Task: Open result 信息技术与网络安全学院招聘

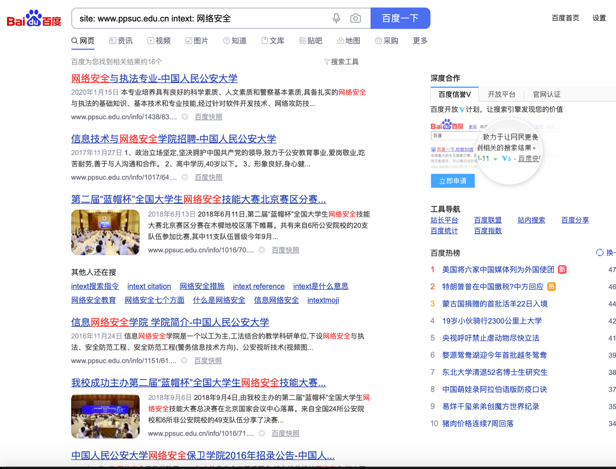Action: pos(174,139)
